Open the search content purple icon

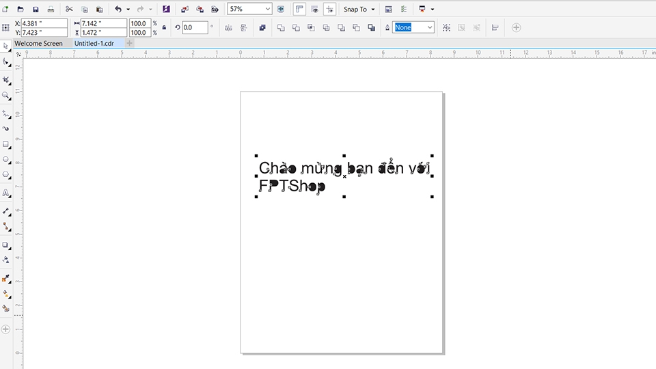166,9
